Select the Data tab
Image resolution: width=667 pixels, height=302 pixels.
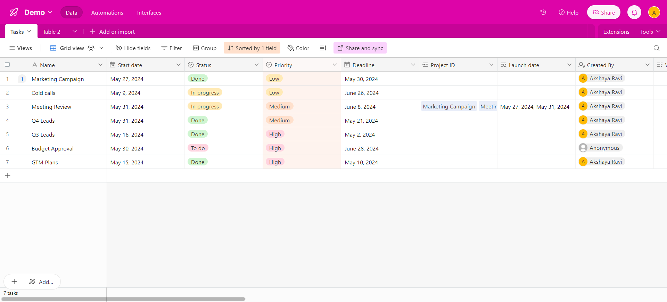tap(72, 13)
